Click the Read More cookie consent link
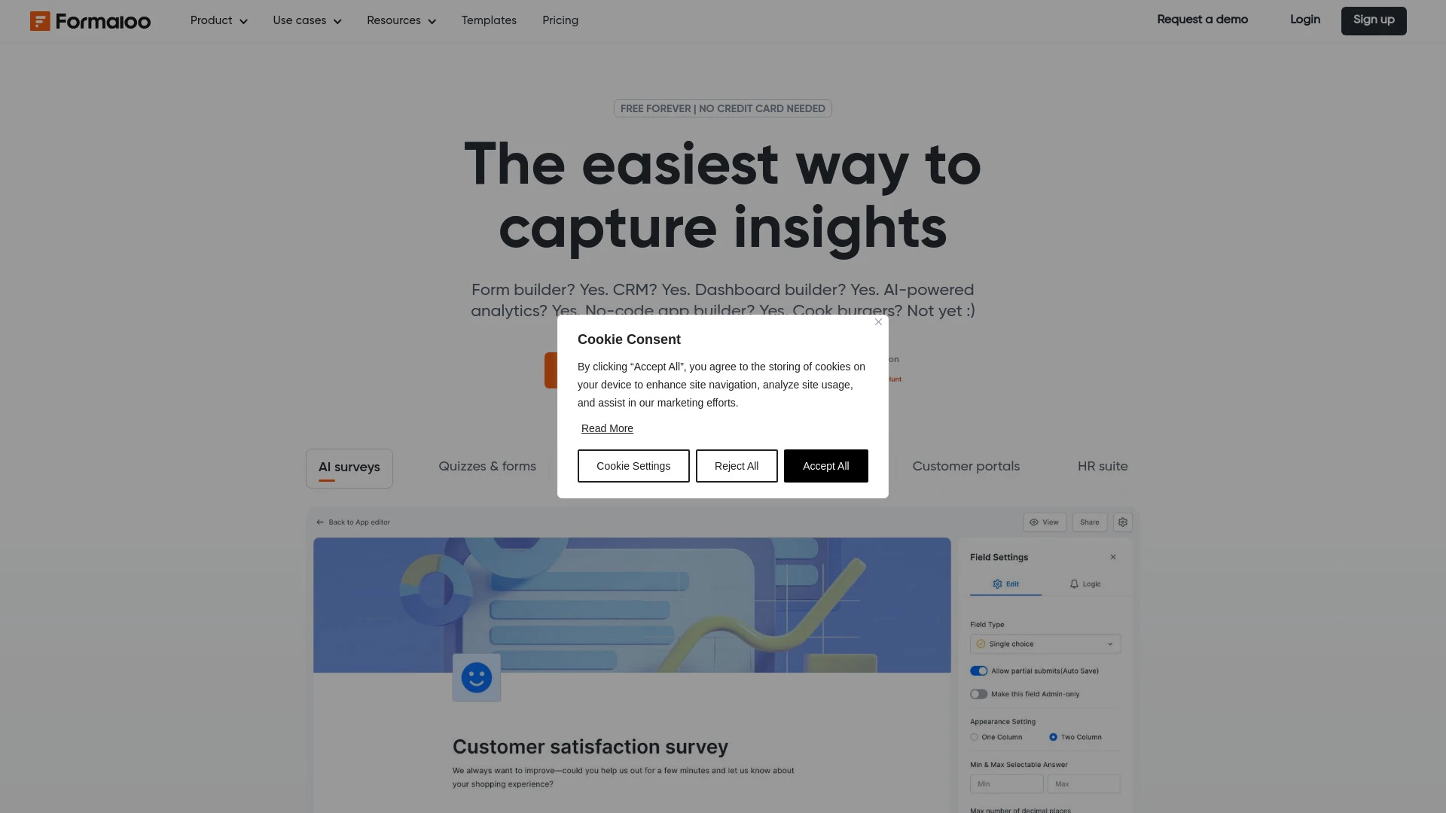Image resolution: width=1446 pixels, height=813 pixels. click(608, 428)
